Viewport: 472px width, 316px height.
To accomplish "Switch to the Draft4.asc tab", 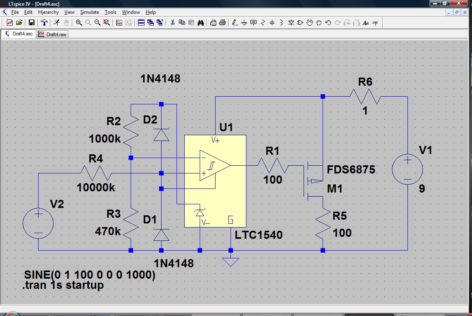I will pos(19,34).
